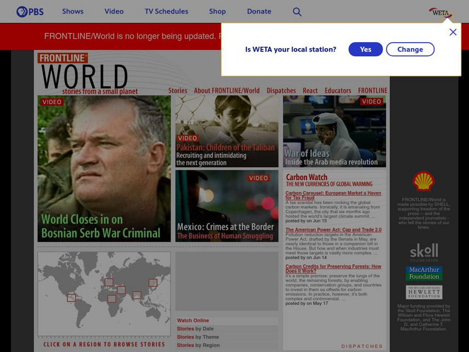Screen dimensions: 469x352
Task: Click the Skoll Foundation logo
Action: point(424,252)
